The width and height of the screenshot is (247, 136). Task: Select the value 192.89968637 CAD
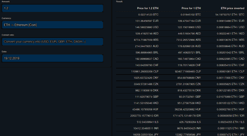tap(147, 59)
